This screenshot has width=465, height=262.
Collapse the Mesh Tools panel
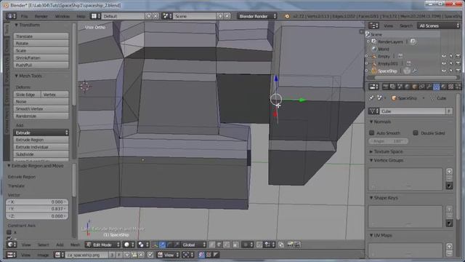[16, 76]
